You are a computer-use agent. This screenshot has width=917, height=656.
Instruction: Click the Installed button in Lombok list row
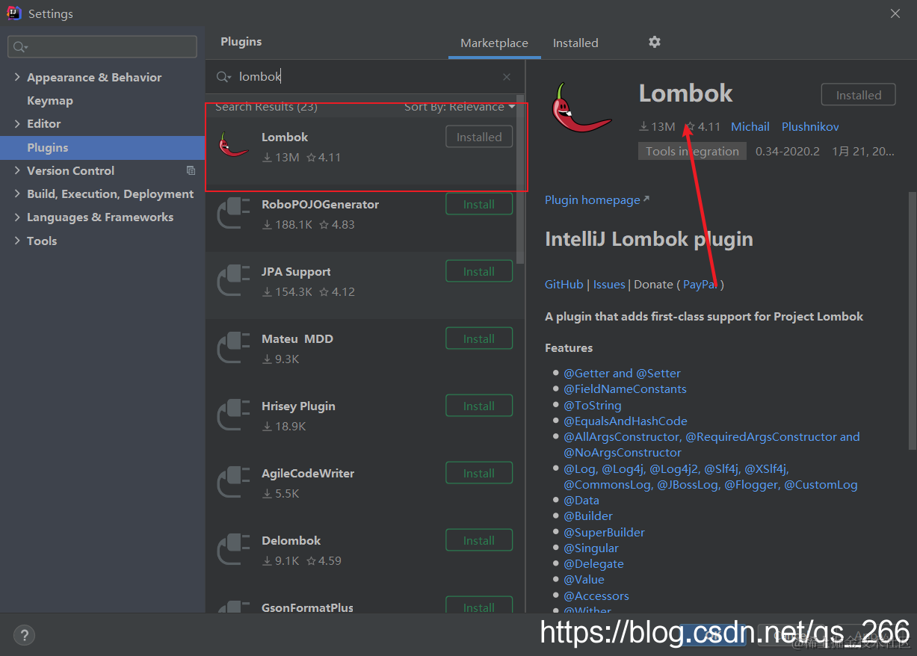[x=479, y=137]
